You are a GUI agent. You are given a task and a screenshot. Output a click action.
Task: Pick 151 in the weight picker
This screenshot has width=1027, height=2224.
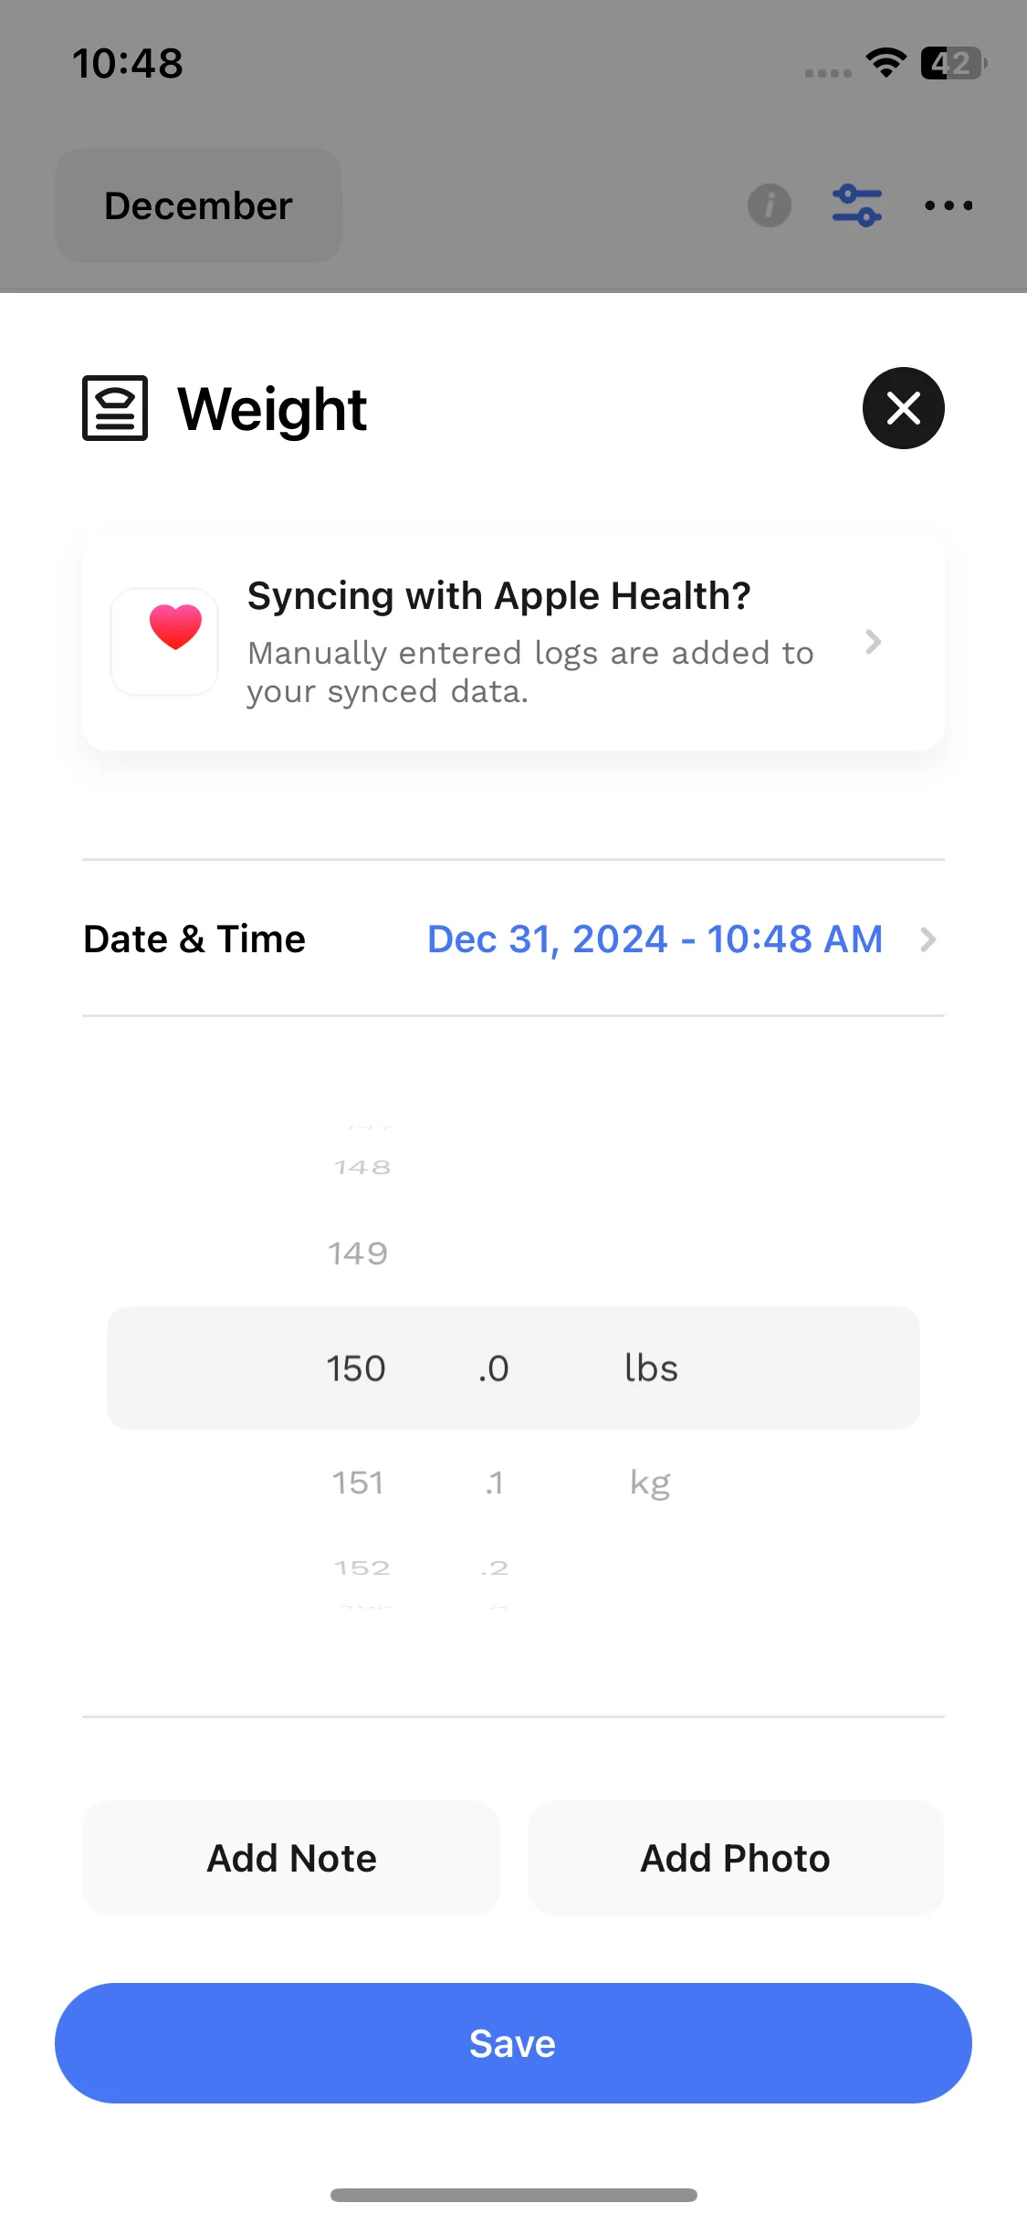(357, 1482)
